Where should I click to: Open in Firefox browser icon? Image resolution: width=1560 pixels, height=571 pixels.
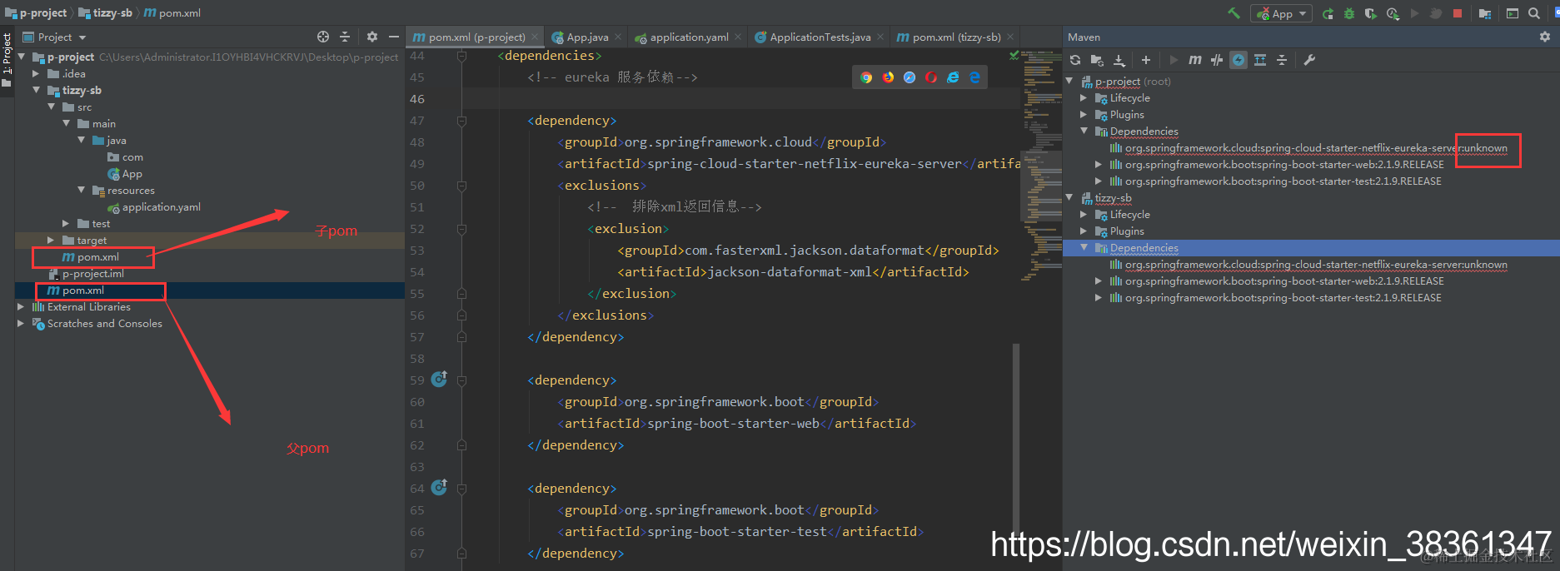coord(888,77)
